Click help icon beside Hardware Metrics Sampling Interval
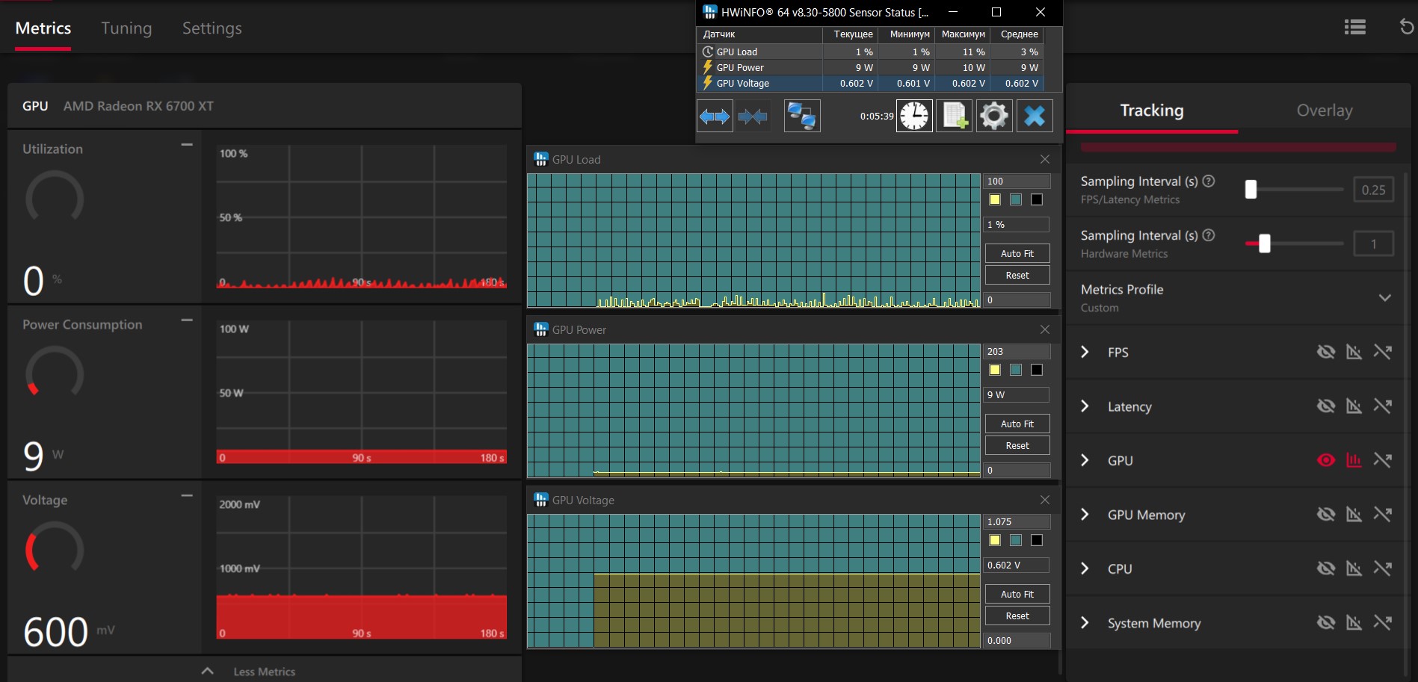Screen dimensions: 1418x682 click(x=1209, y=235)
